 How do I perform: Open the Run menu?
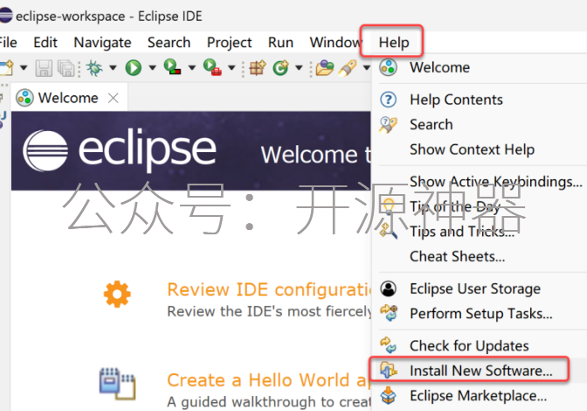click(280, 42)
